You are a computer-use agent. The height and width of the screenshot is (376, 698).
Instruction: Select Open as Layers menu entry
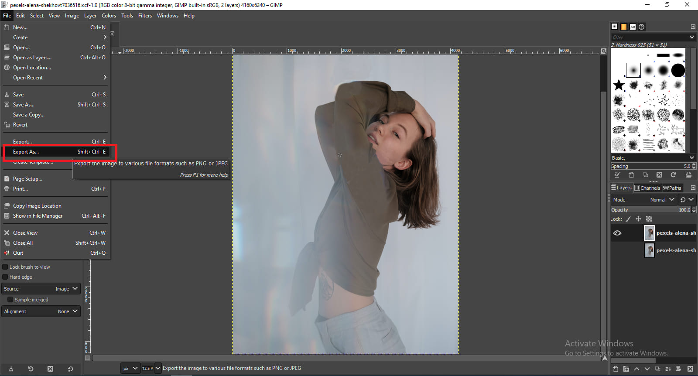55,58
